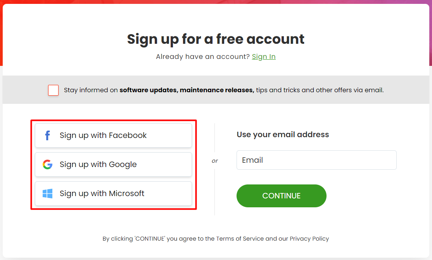432x260 pixels.
Task: Click the "Sign up for a free account" heading
Action: click(216, 39)
